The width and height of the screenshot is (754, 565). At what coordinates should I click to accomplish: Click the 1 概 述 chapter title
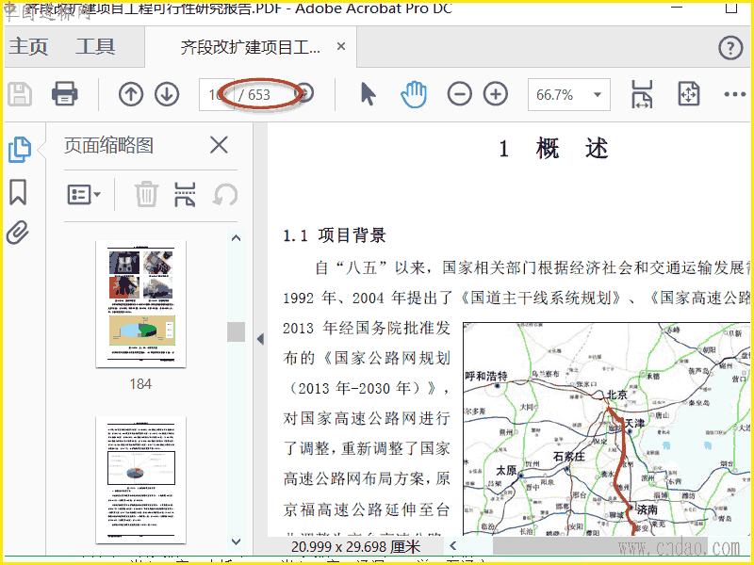(553, 149)
